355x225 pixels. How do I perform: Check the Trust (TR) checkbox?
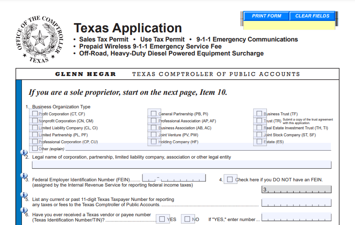tap(259, 121)
